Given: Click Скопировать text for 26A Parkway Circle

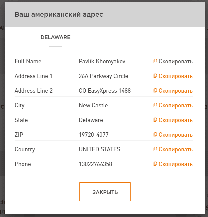Looking at the screenshot, I should tap(175, 76).
